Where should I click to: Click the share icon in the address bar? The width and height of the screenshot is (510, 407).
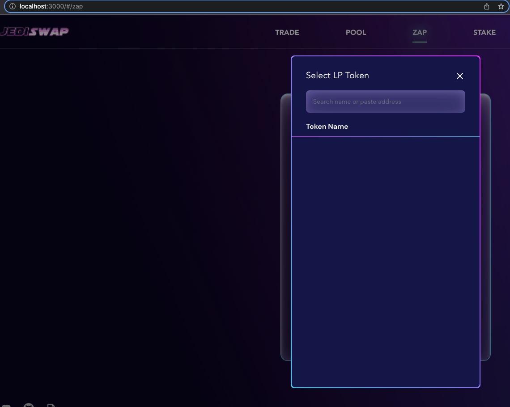click(x=486, y=6)
